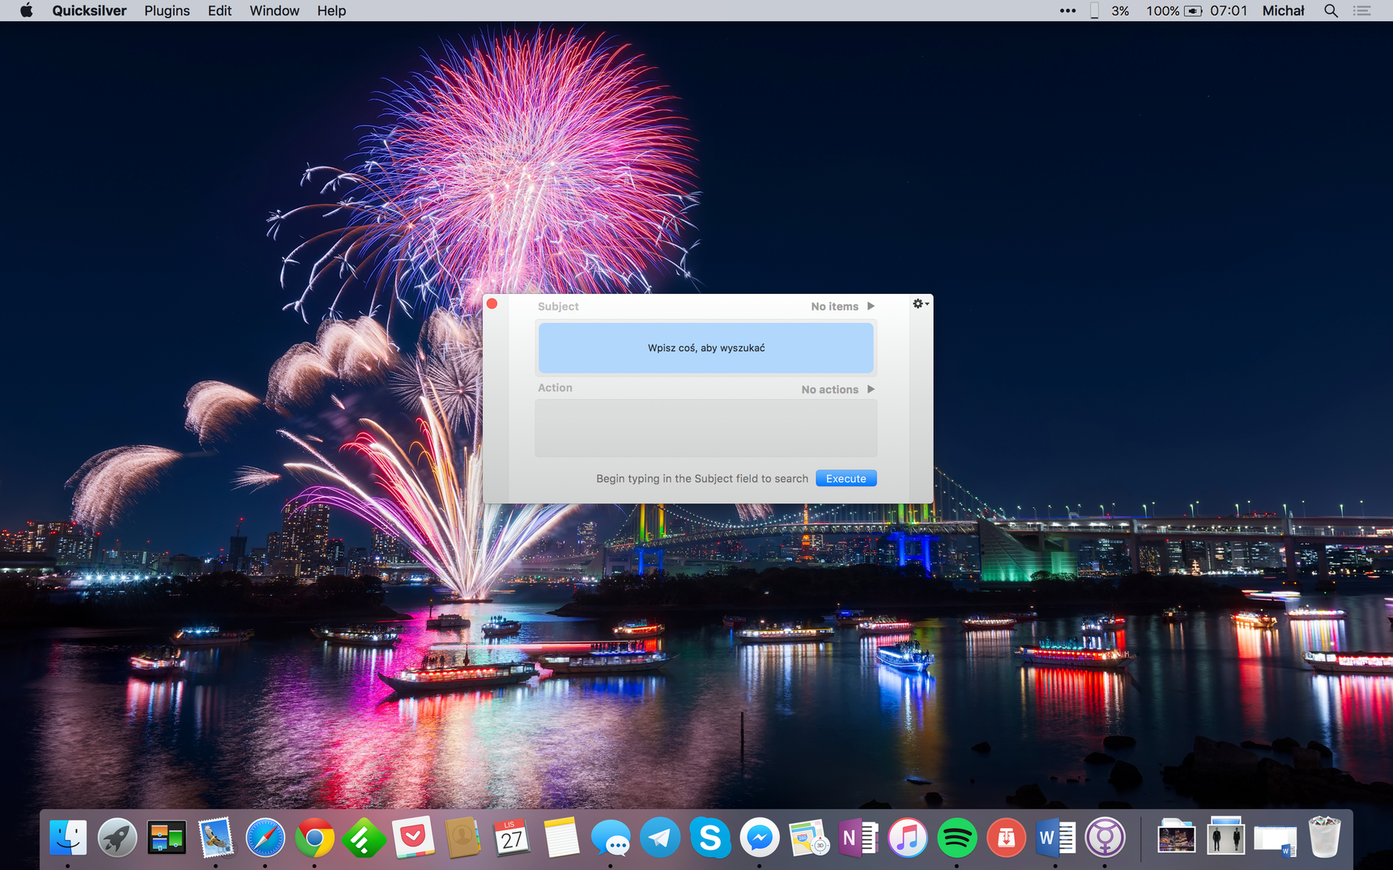Select the empty Action field

pyautogui.click(x=706, y=427)
